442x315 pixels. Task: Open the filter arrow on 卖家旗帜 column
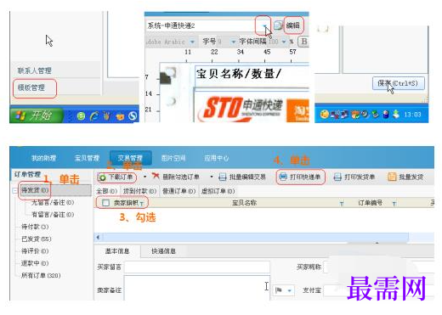click(x=142, y=204)
